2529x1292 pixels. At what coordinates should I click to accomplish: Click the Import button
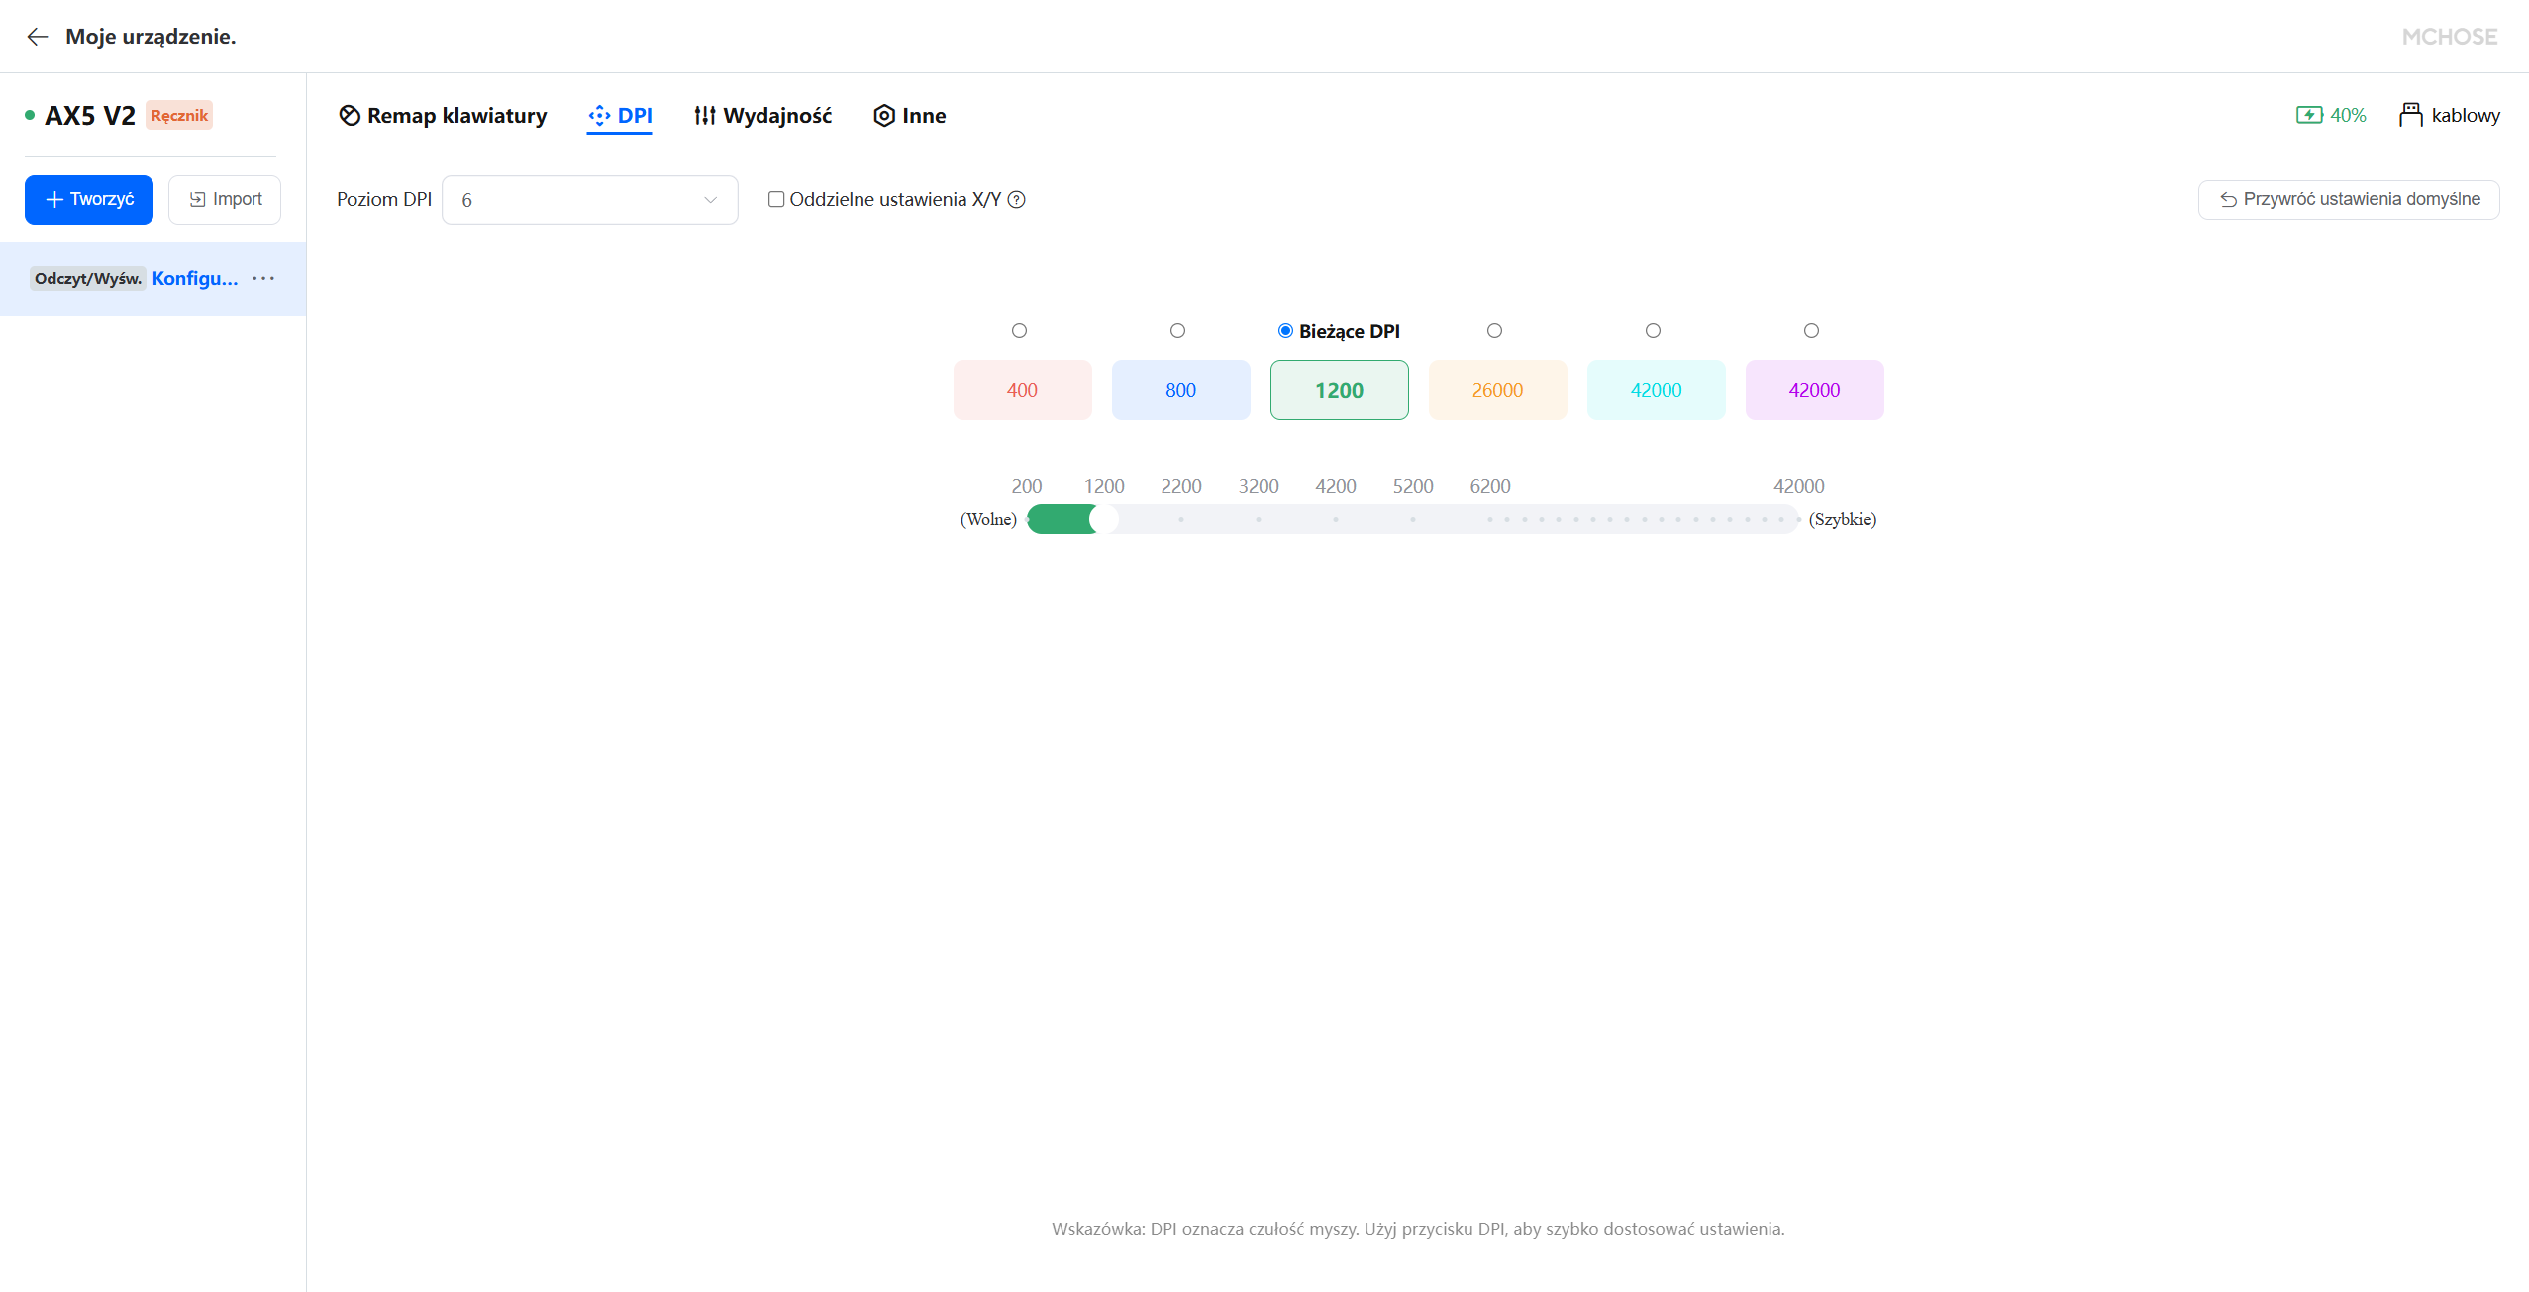point(225,200)
